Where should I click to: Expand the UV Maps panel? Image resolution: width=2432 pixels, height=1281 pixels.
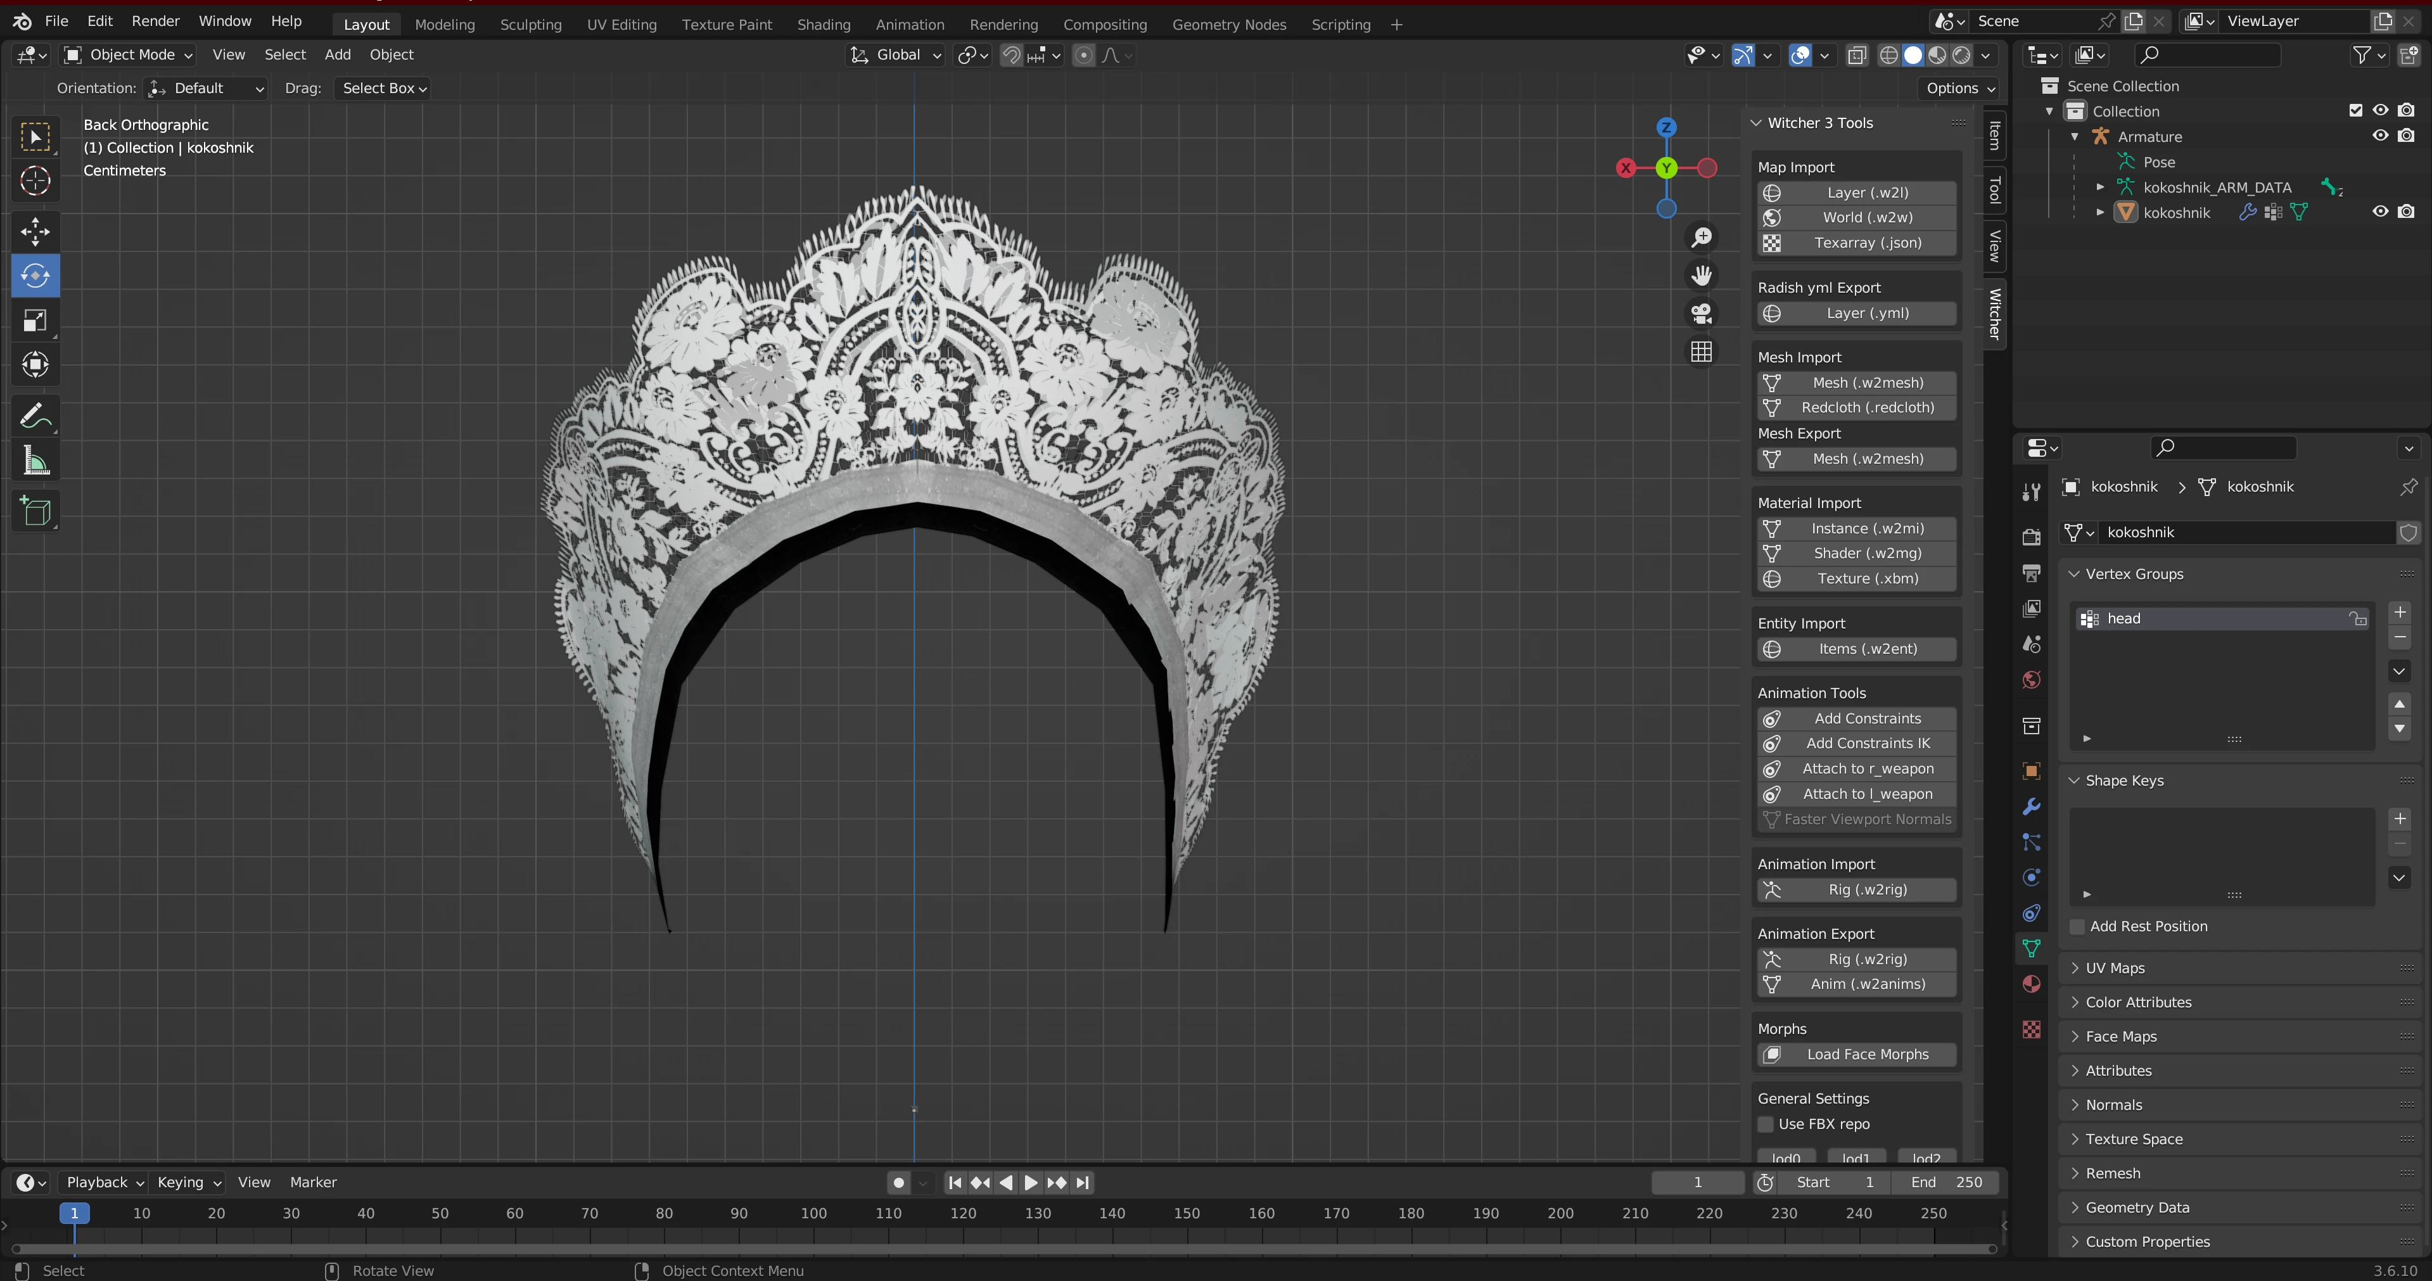(2114, 969)
